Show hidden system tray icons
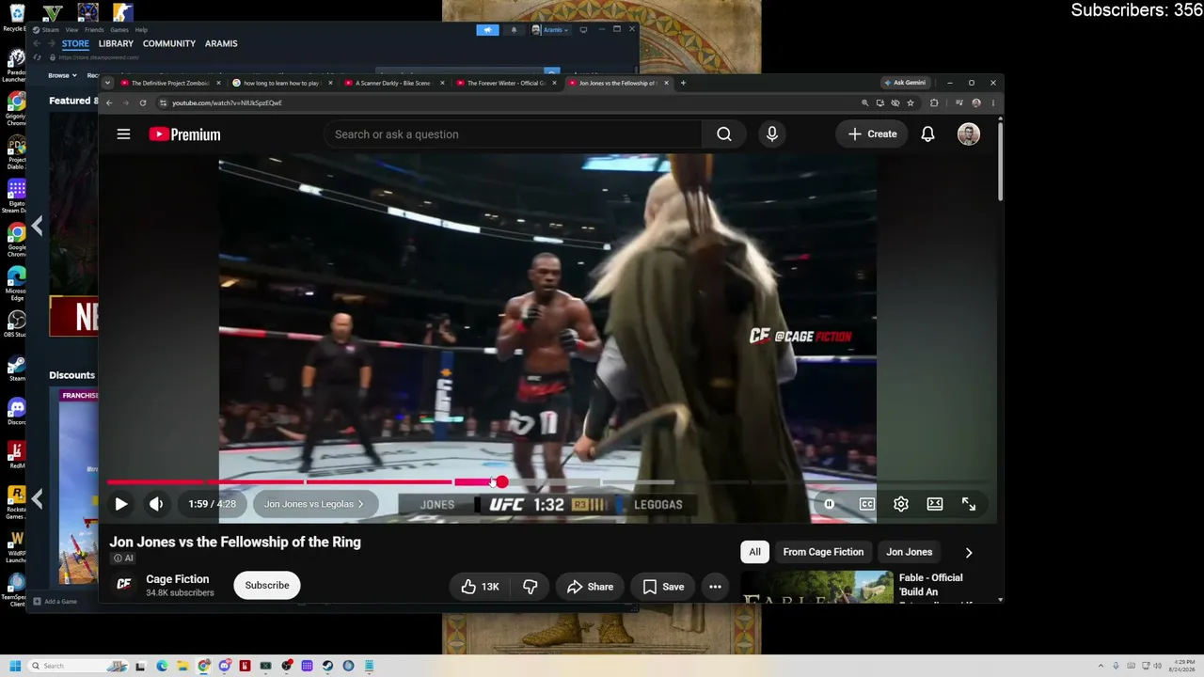1204x677 pixels. [1101, 666]
